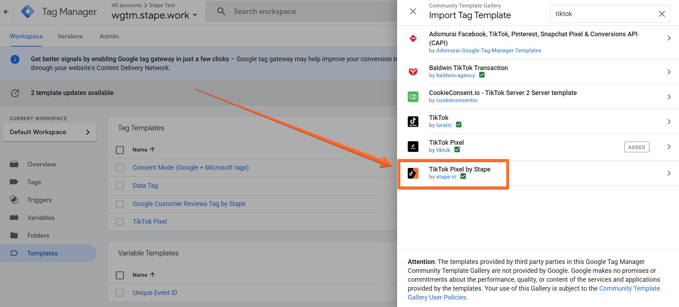Expand the Adsmurai template row chevron
Viewport: 679px width, 307px height.
coord(669,38)
